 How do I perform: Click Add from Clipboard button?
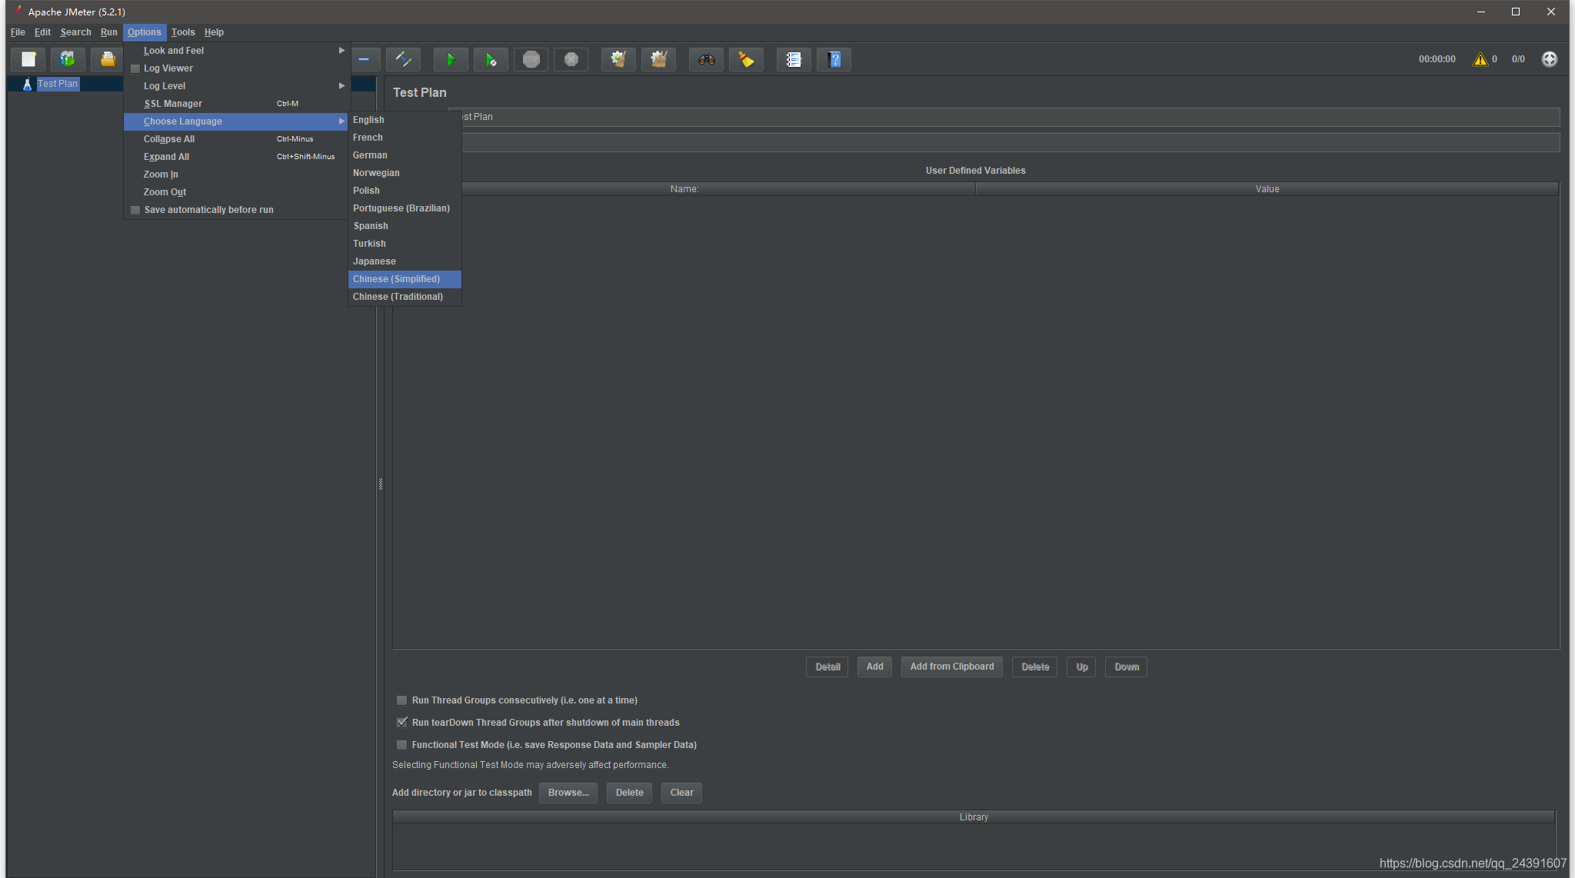951,667
